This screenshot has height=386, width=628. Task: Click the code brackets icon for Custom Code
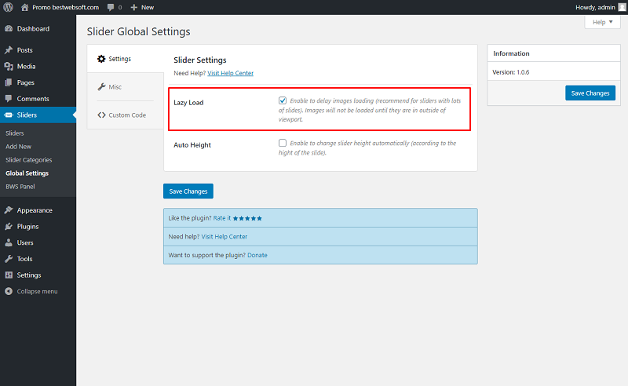(101, 115)
